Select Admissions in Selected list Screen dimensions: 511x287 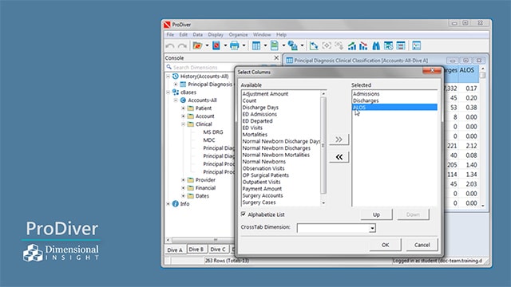[x=366, y=94]
